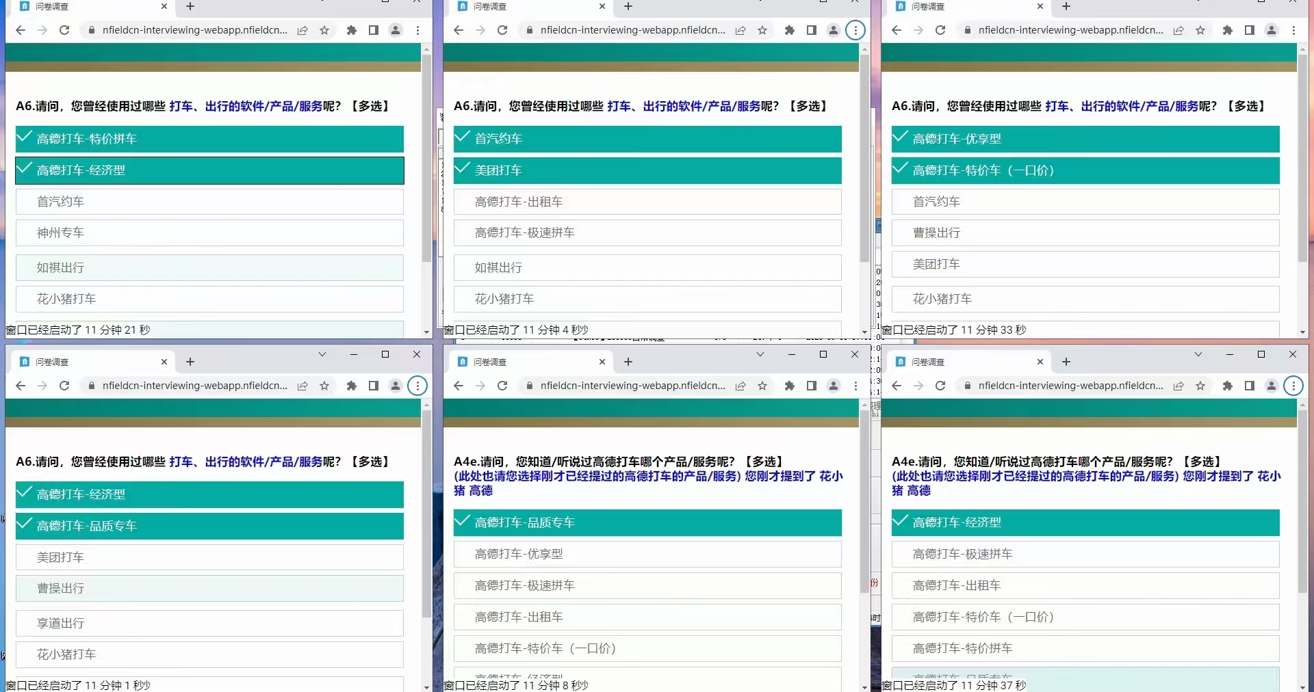Reload the page in top-middle window
Viewport: 1314px width, 692px height.
tap(502, 30)
